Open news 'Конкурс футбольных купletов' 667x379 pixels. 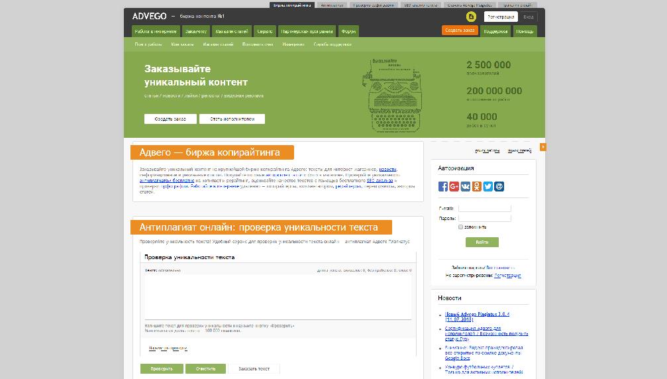click(484, 369)
